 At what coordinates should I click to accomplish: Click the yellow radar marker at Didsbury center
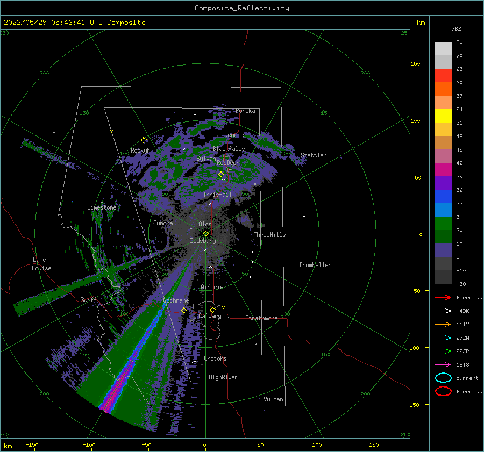[x=205, y=234]
